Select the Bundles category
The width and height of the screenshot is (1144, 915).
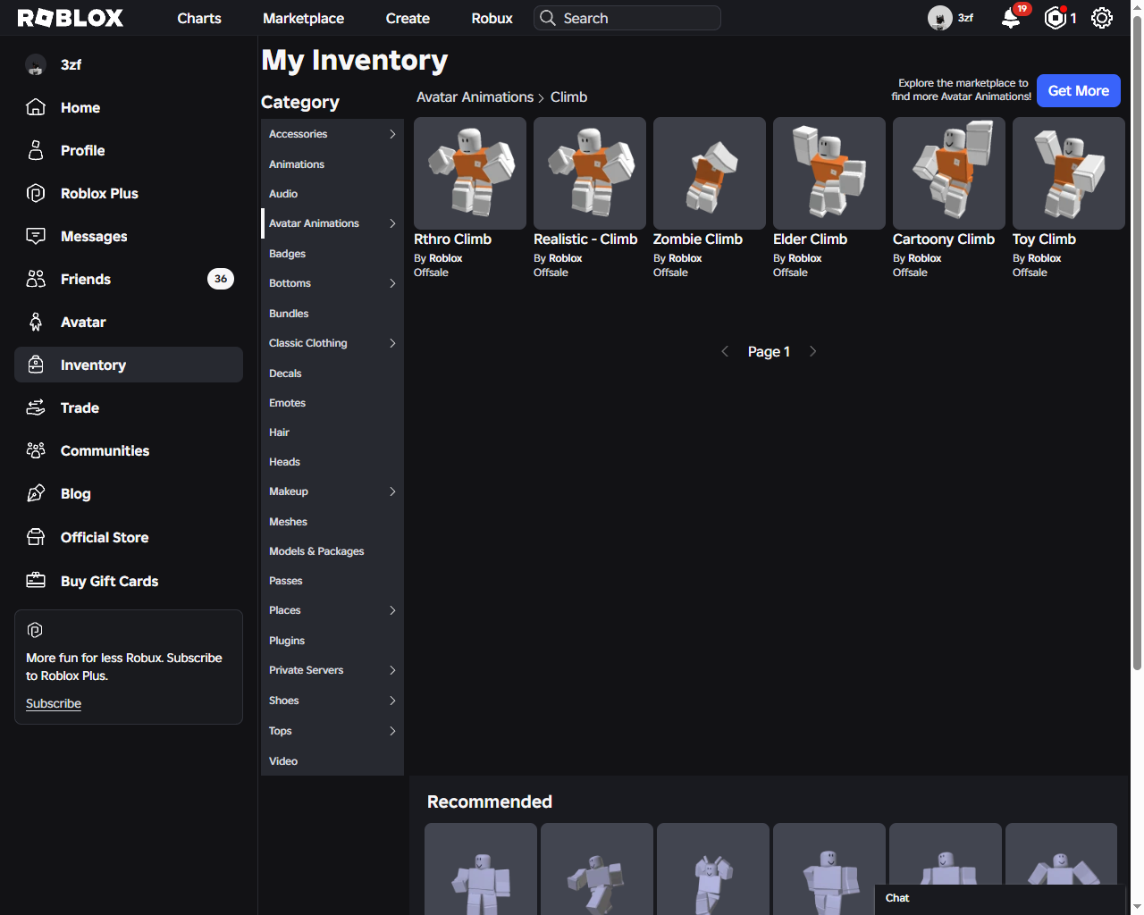[332, 314]
